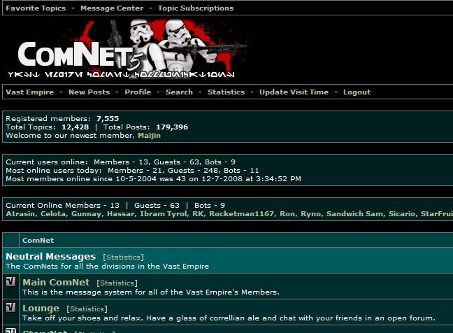Open Ibram Tyrol's member profile
Screen dimensions: 453x333
(163, 214)
